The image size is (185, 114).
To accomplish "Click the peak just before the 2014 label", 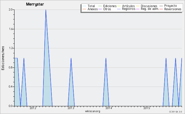I will tap(106, 58).
